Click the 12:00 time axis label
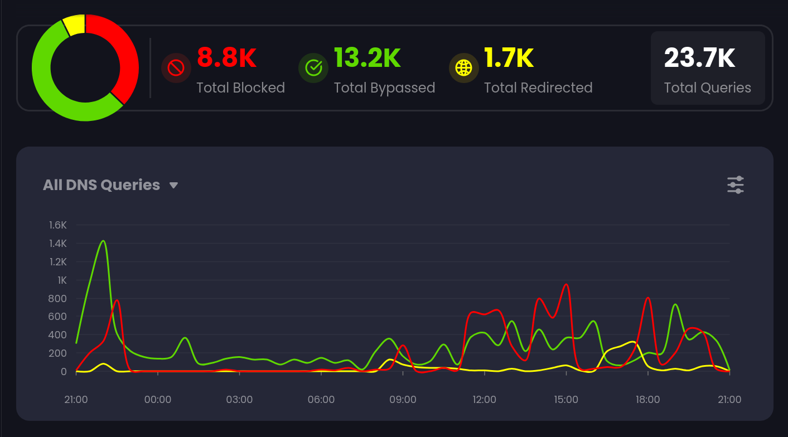 484,400
